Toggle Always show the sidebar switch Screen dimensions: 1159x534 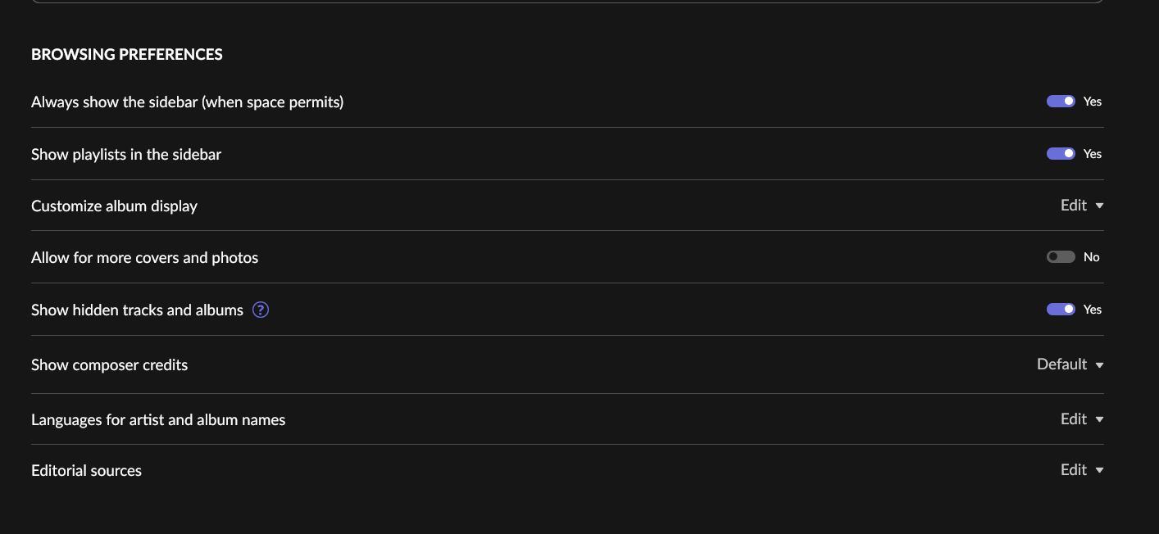(1061, 102)
